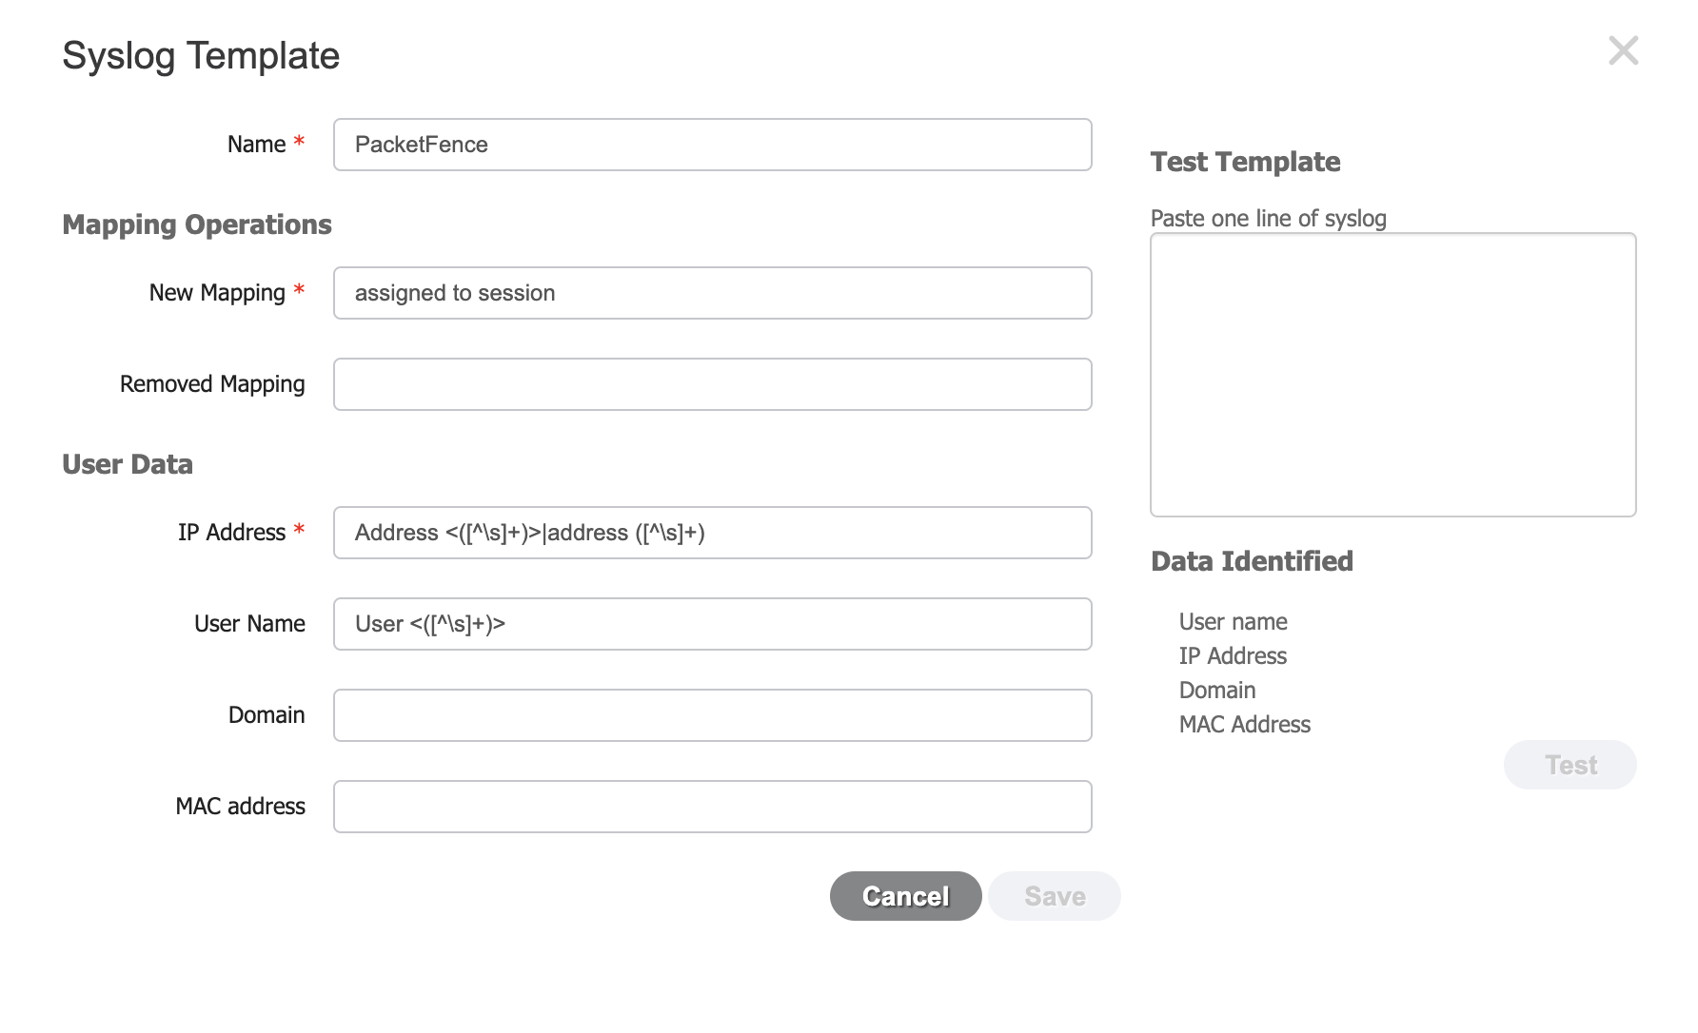
Task: Click the empty Removed Mapping field
Action: [712, 384]
